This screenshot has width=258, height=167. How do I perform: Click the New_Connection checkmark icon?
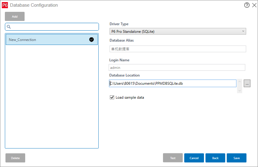(91, 39)
